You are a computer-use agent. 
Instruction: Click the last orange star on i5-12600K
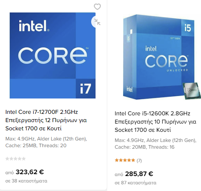coord(133,160)
